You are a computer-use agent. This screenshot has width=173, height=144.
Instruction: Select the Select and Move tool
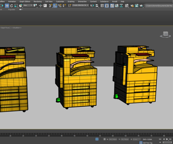7,6
